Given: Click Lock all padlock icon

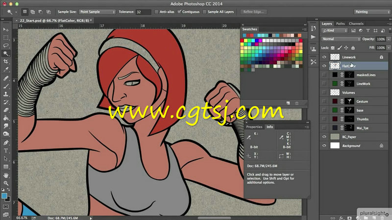Looking at the screenshot, I should point(353,47).
